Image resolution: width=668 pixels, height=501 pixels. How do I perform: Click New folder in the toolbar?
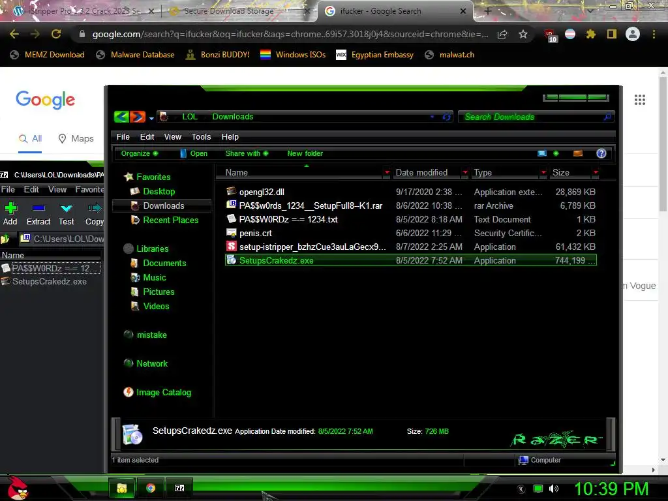[x=305, y=153]
